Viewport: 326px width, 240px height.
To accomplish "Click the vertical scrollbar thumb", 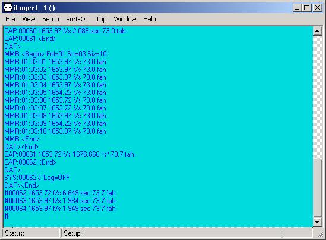I will coord(317,188).
